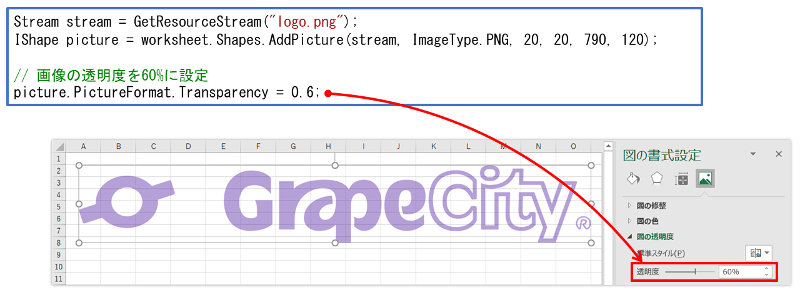
Task: Select row 9 header
Action: coord(59,254)
